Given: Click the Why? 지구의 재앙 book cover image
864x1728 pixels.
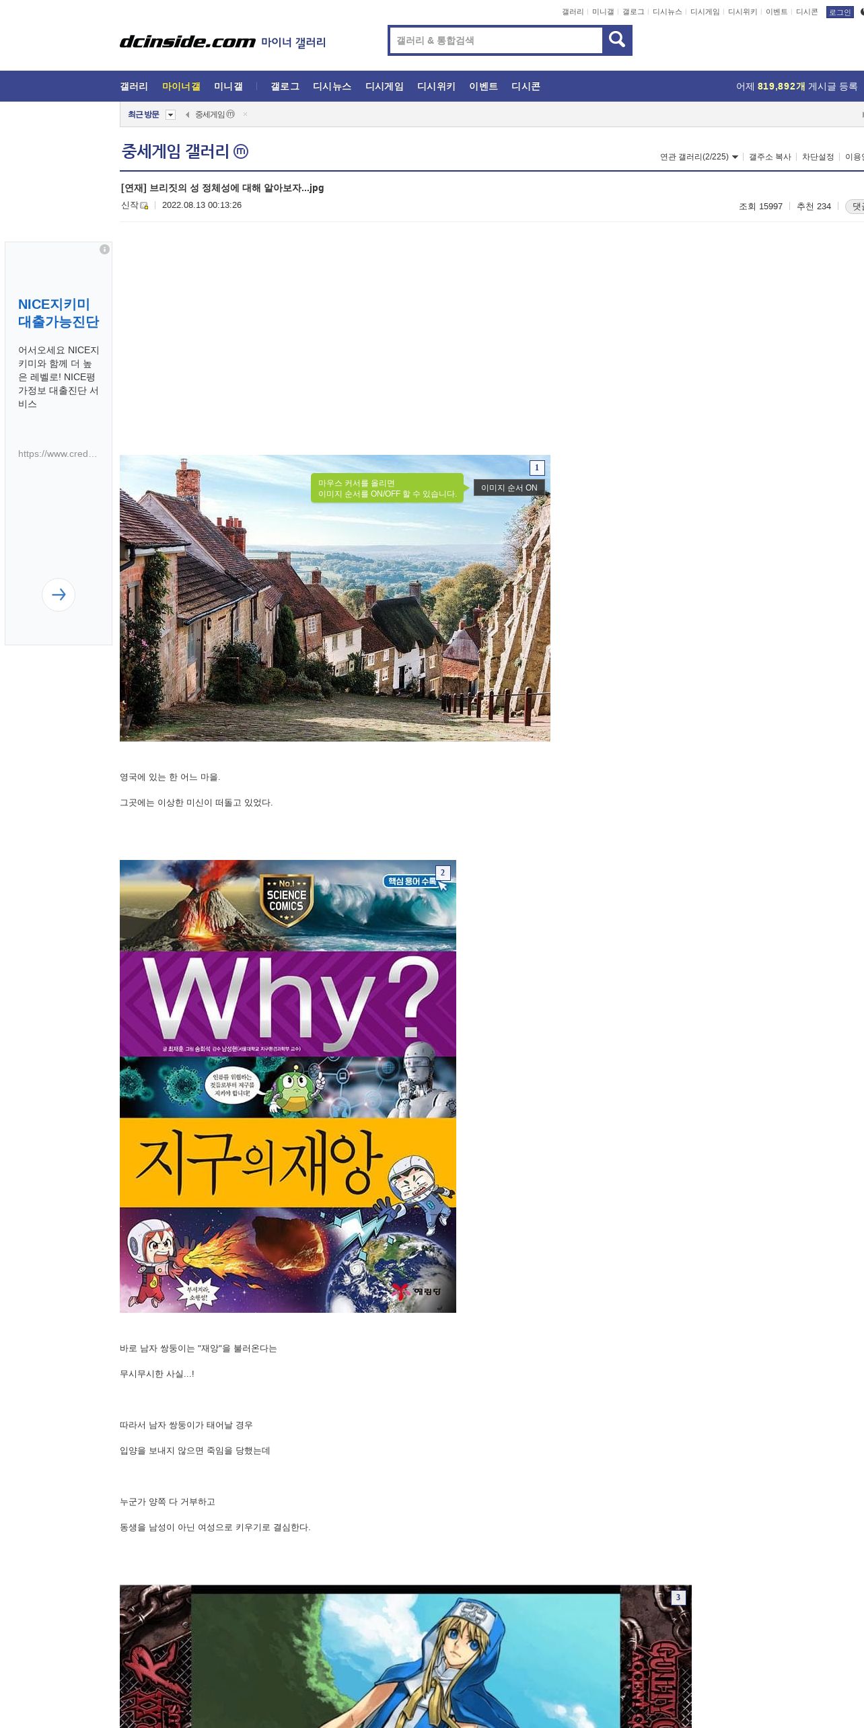Looking at the screenshot, I should (x=288, y=1086).
